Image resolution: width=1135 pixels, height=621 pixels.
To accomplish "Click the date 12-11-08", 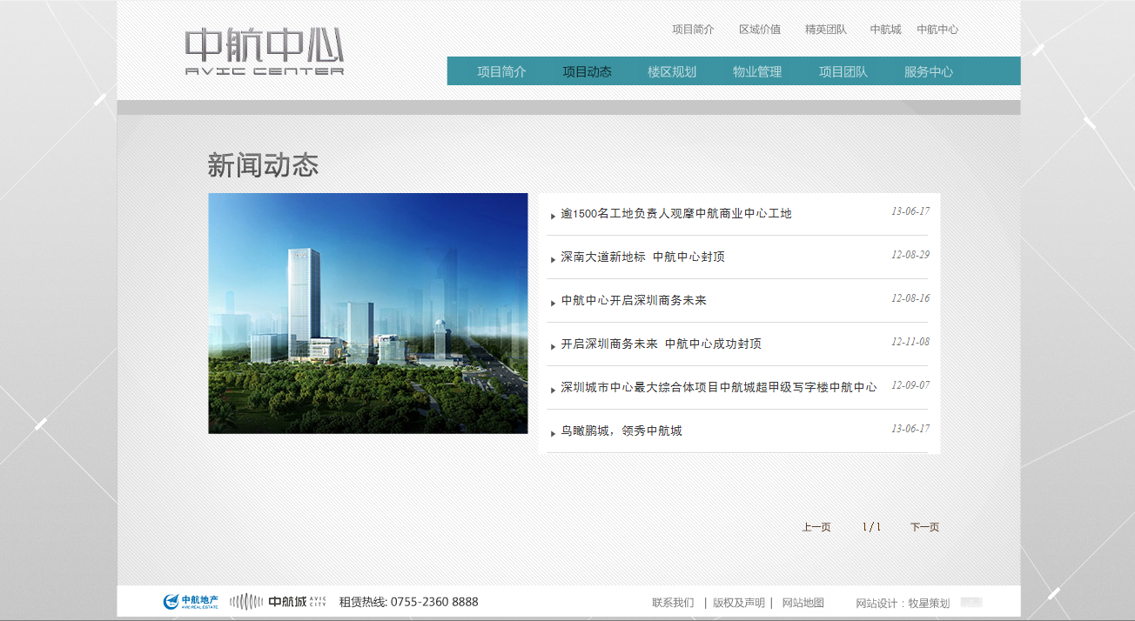I will [x=910, y=342].
